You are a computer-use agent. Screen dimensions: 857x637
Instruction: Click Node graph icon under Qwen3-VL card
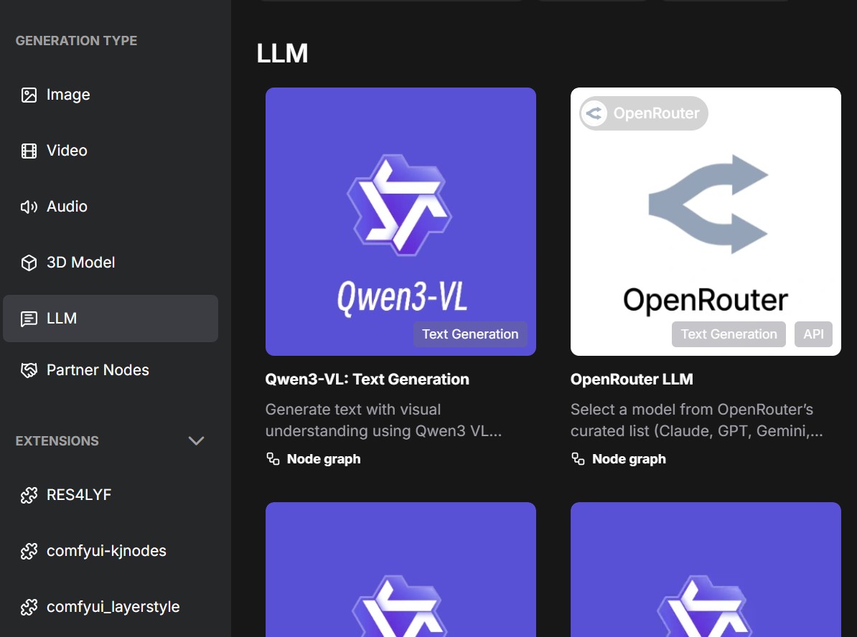273,459
